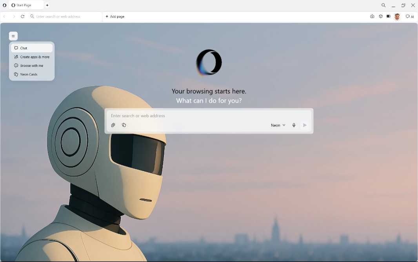418x262 pixels.
Task: Reload the page
Action: pos(23,16)
